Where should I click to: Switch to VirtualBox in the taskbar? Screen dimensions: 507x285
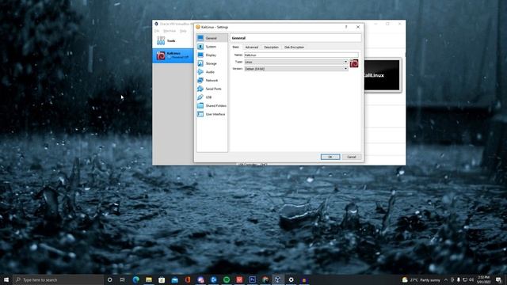tap(278, 279)
